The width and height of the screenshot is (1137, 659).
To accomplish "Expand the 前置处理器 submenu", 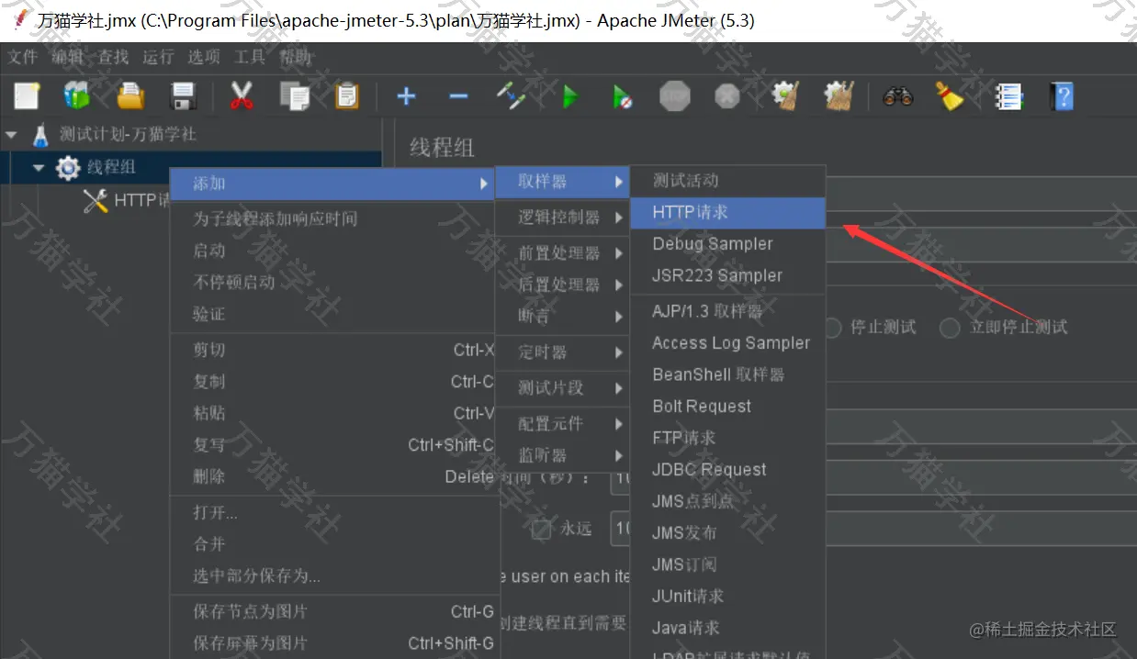I will pos(562,253).
